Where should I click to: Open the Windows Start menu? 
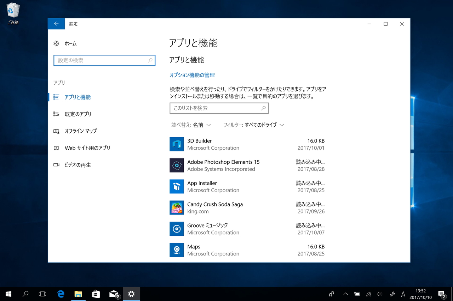(x=8, y=294)
